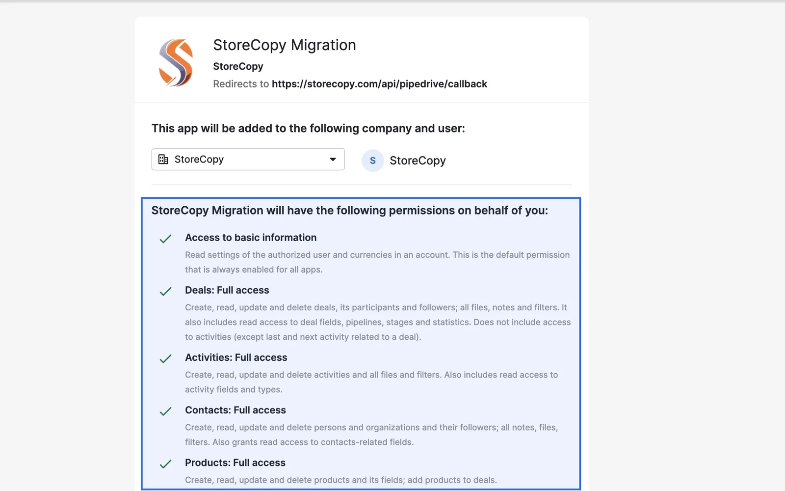Click checkmark beside Products: Full access
Viewport: 785px width, 491px height.
[165, 464]
